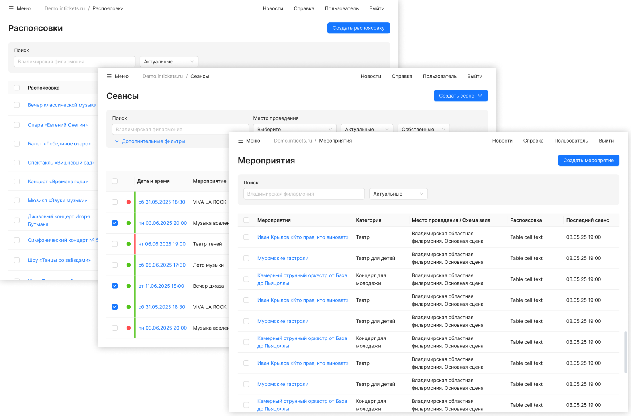Select all events via Мероприятия header checkbox

click(246, 220)
